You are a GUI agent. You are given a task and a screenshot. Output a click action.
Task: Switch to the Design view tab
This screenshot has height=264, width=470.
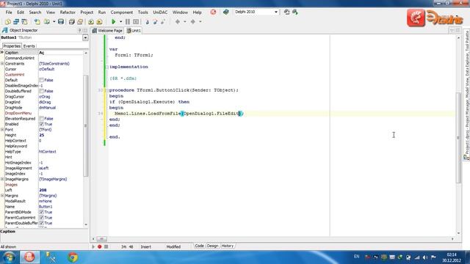(x=212, y=246)
